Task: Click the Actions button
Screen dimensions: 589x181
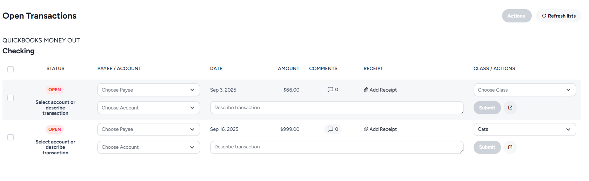Action: (x=517, y=16)
